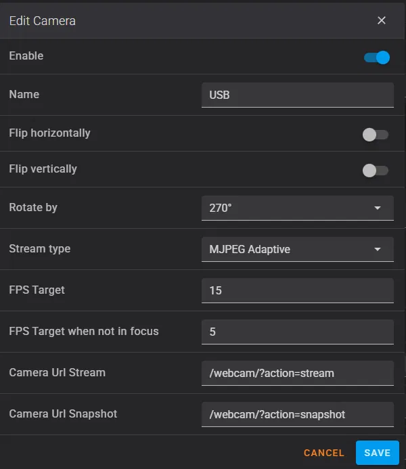Click the Enable label text

[x=26, y=56]
